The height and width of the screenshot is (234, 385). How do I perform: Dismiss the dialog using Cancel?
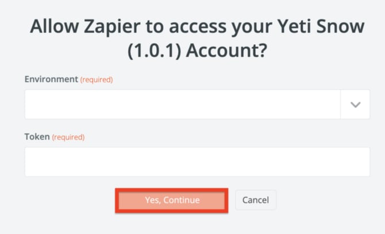point(256,200)
